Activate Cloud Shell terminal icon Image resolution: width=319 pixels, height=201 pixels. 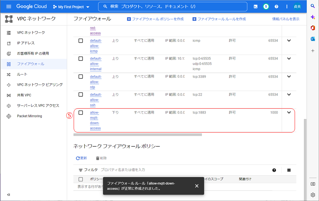point(255,7)
